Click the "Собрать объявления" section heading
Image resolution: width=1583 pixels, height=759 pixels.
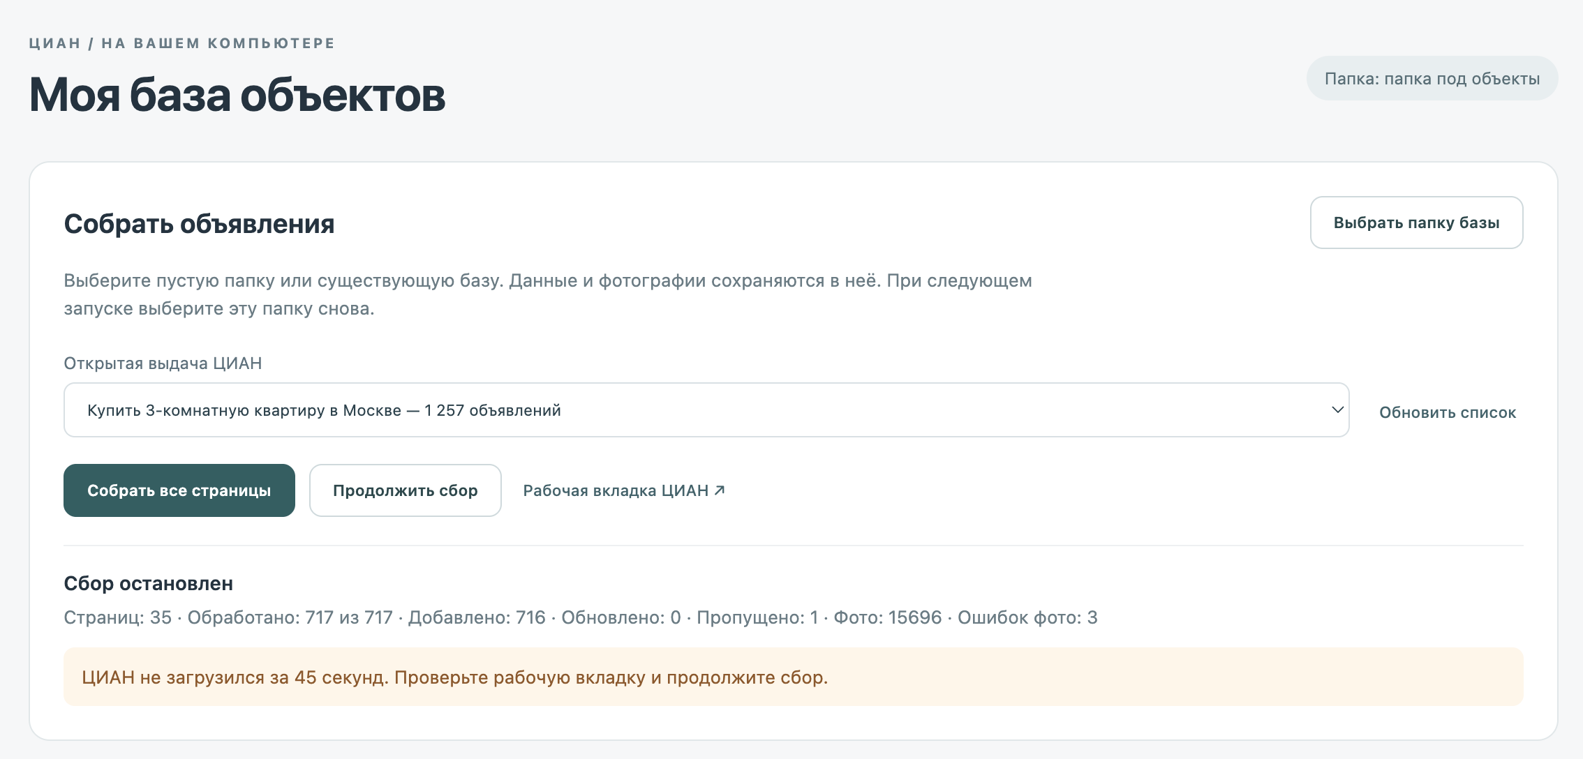pos(200,224)
